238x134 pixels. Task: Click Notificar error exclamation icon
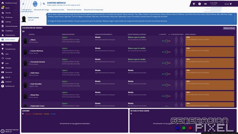pyautogui.click(x=3, y=86)
